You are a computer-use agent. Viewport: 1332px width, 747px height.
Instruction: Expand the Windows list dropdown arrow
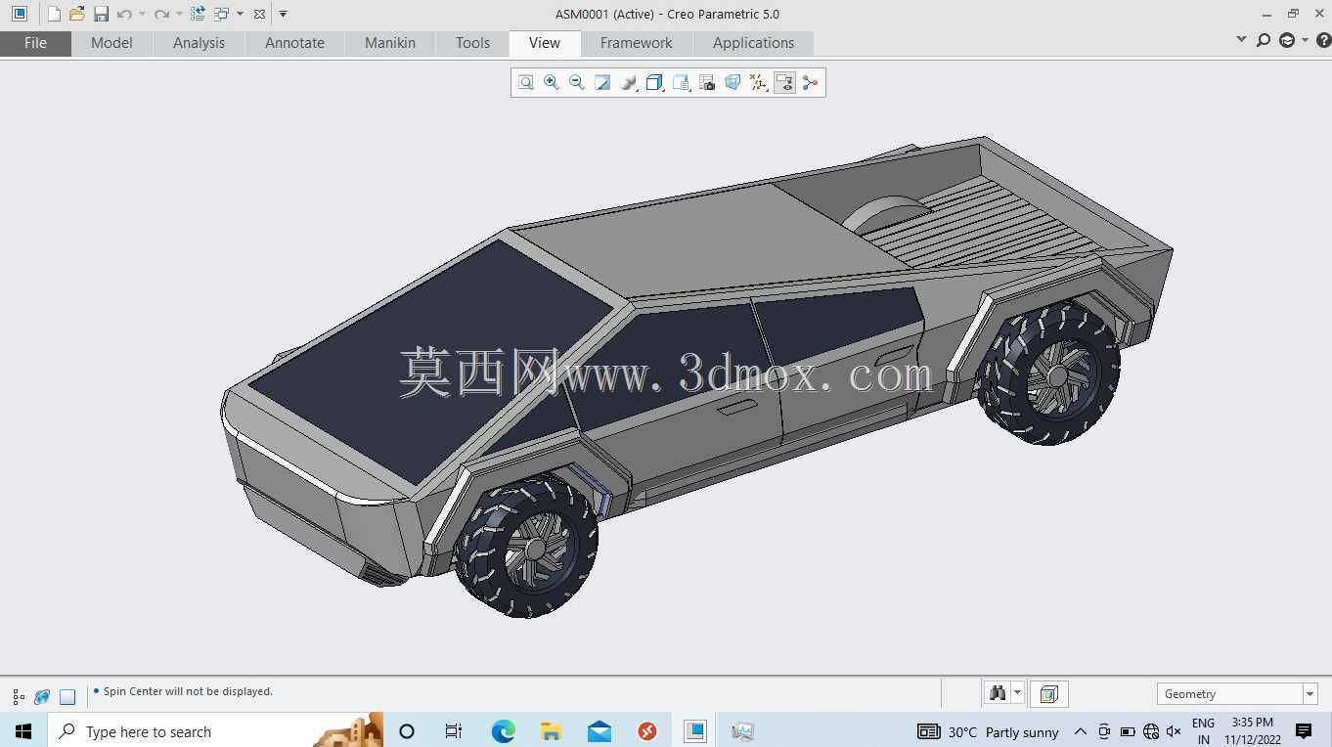240,14
